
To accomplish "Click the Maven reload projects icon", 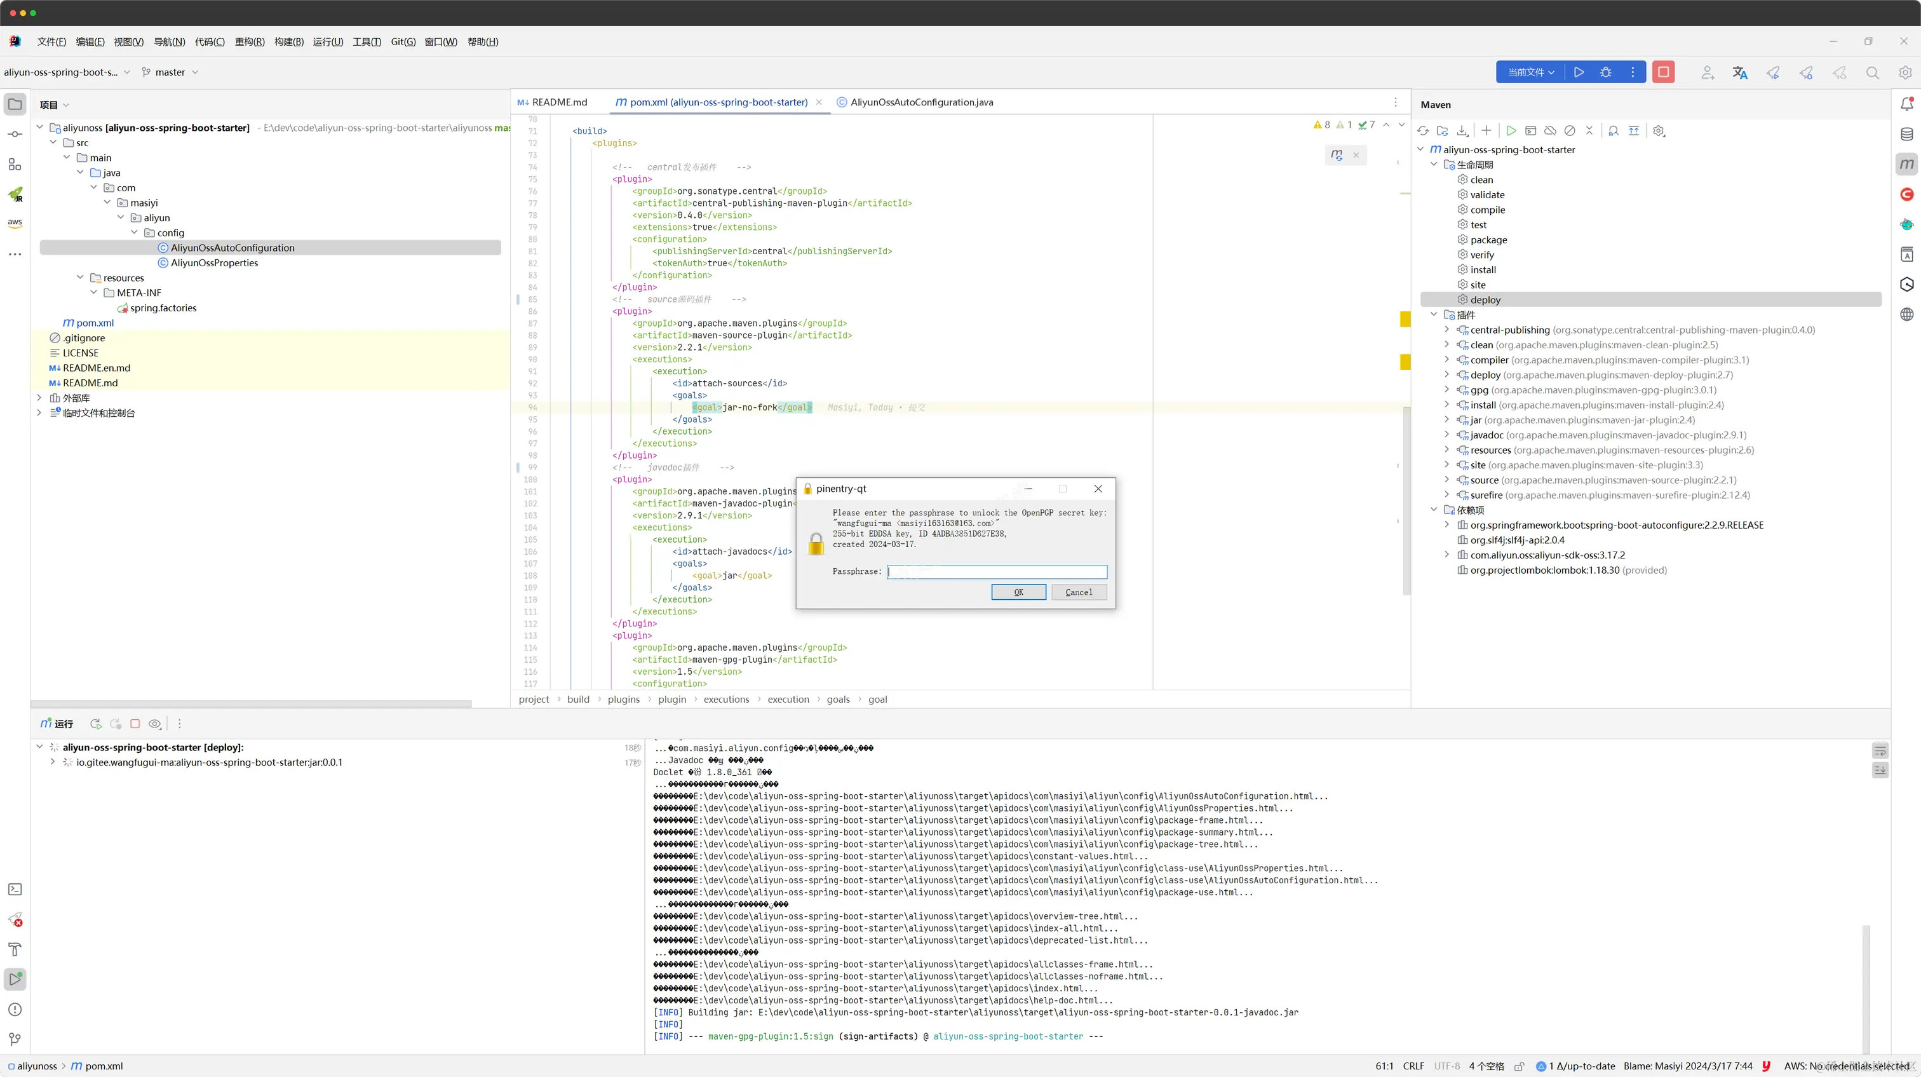I will [1423, 130].
